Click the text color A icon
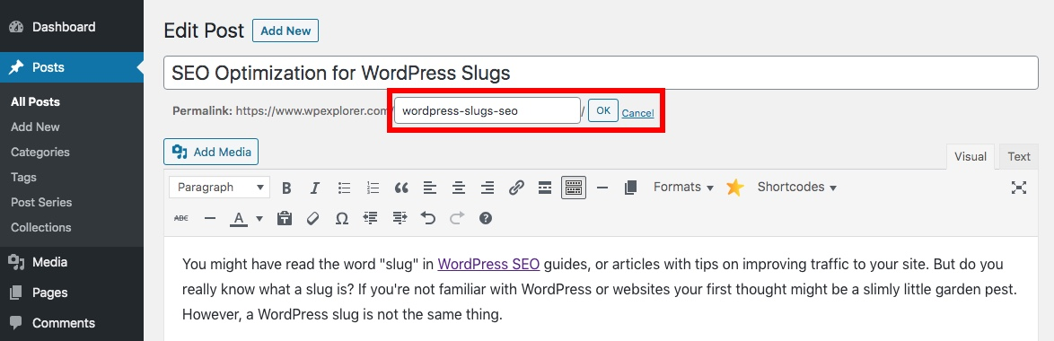Screen dimensions: 1054x341 239,218
